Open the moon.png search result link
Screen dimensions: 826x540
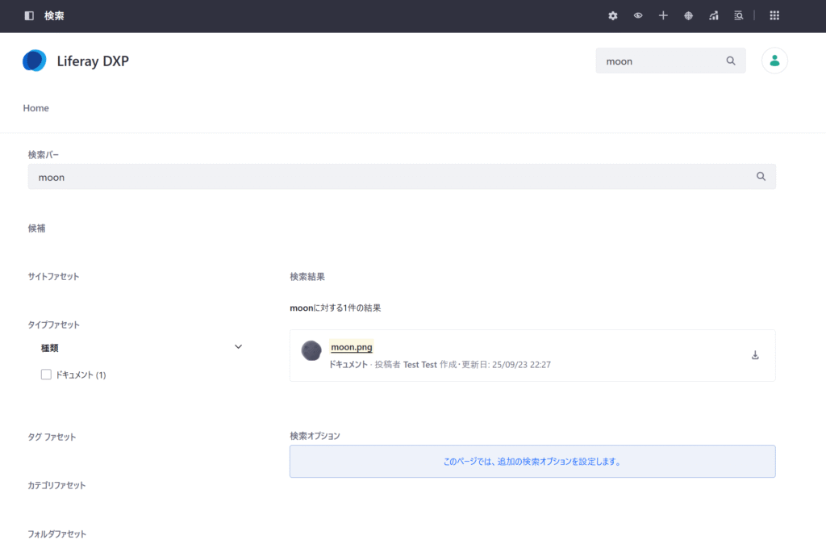(x=352, y=347)
